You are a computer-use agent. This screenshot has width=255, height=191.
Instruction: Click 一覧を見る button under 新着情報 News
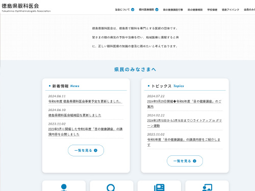pos(86,150)
